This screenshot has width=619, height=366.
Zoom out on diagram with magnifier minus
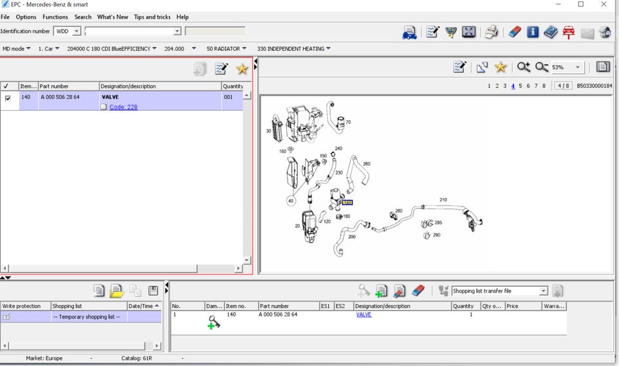pyautogui.click(x=542, y=68)
